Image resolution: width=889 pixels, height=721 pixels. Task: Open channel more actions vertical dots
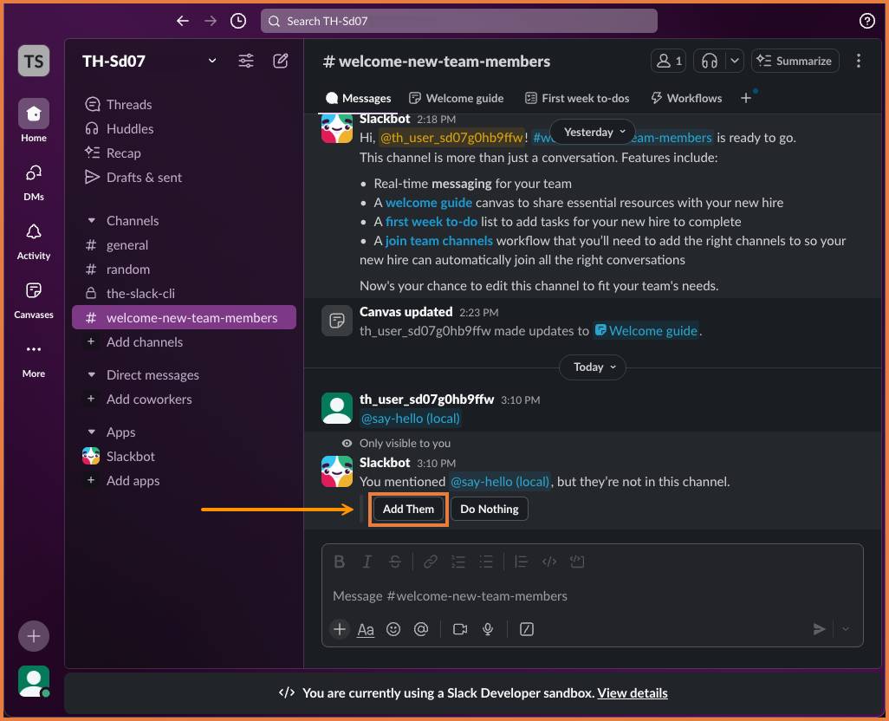pos(859,62)
